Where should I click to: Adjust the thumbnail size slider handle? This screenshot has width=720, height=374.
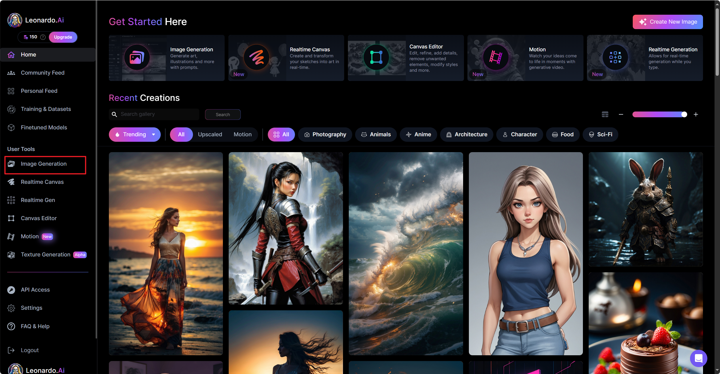tap(684, 114)
